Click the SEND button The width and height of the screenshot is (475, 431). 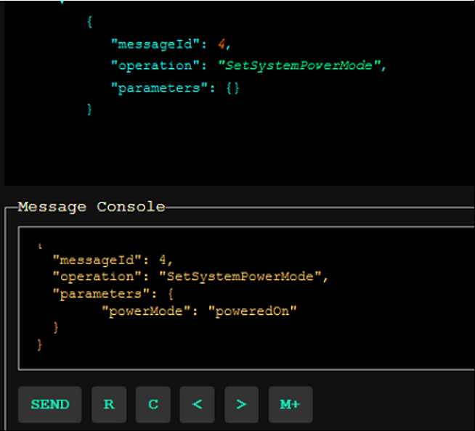(50, 404)
